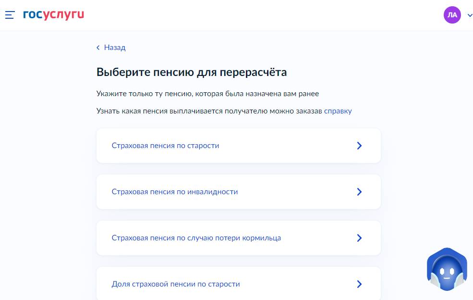Expand the profile dropdown arrow

pos(470,15)
